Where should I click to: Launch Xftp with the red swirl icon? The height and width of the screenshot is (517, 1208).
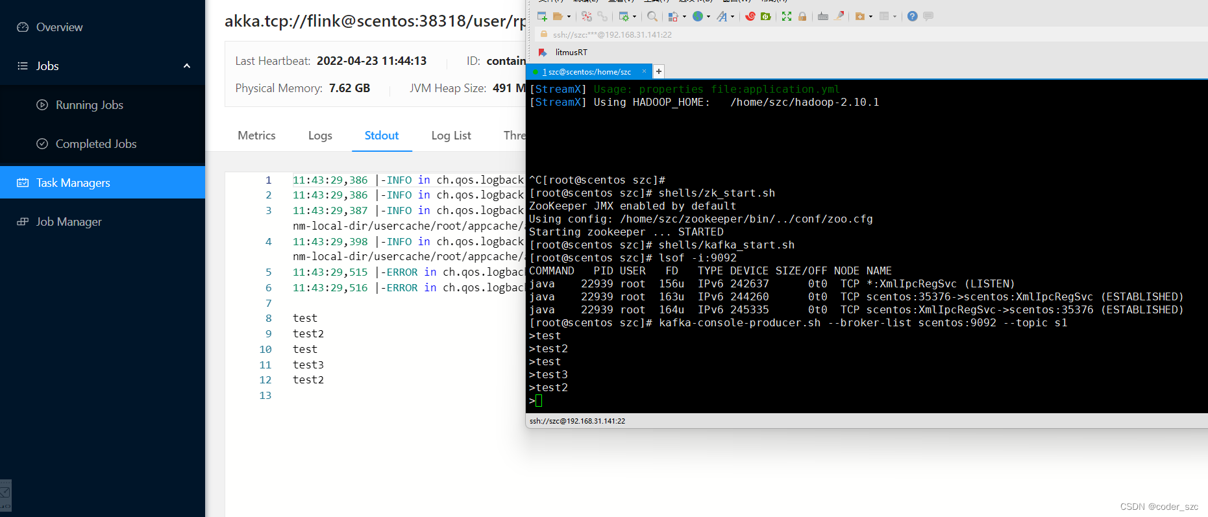point(750,16)
